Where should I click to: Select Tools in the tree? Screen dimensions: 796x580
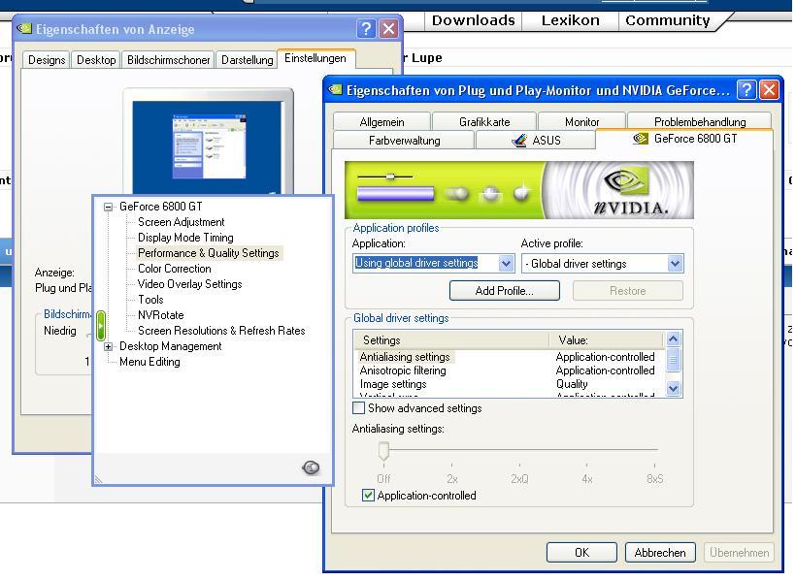click(x=150, y=300)
